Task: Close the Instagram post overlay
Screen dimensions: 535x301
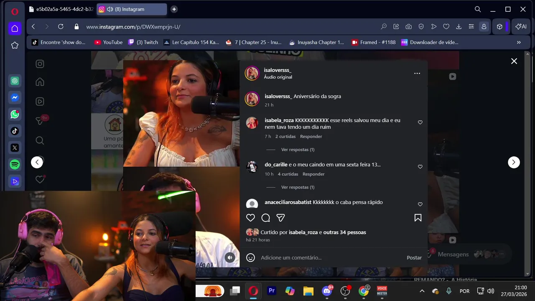Action: pos(514,61)
